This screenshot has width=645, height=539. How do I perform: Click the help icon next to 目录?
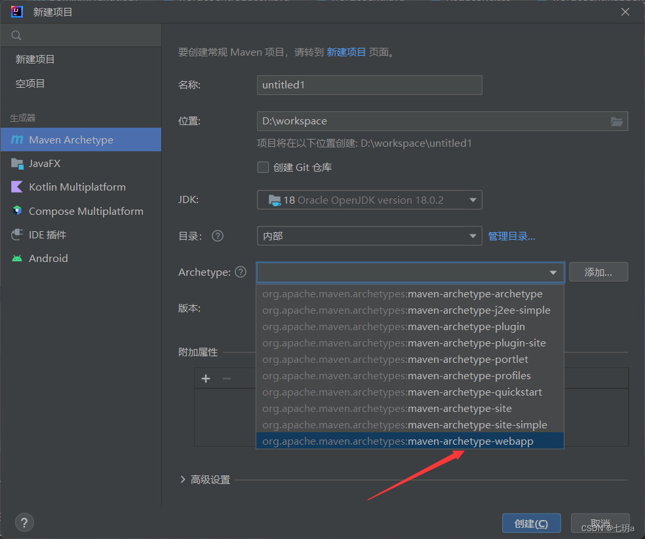[x=218, y=236]
